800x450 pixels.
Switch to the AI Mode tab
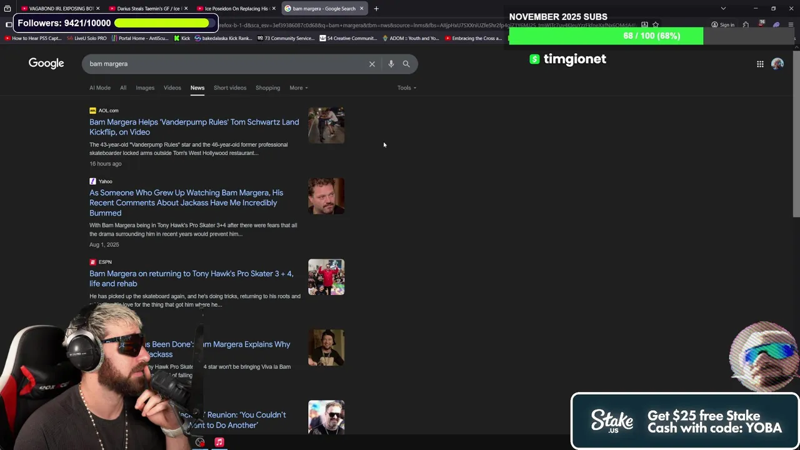point(100,87)
